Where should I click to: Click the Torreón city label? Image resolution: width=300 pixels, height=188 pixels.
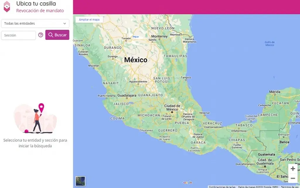[126, 38]
